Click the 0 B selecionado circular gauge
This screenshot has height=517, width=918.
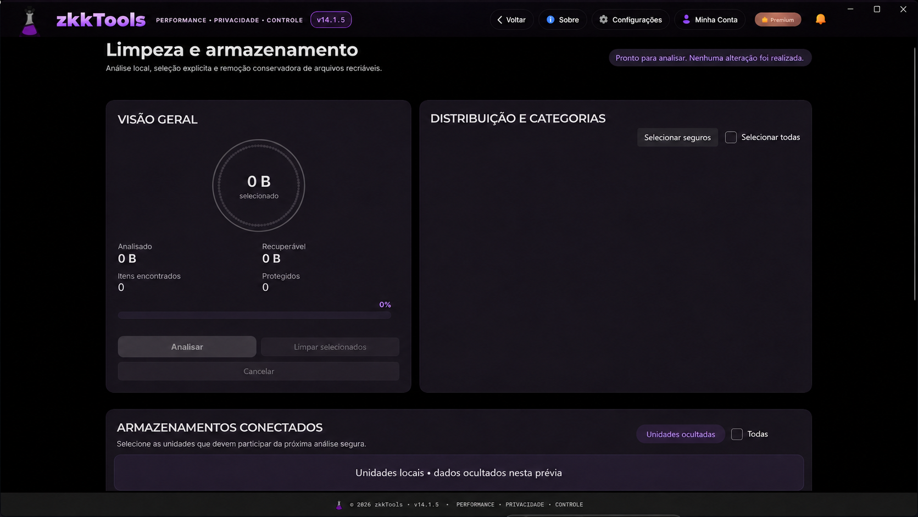click(259, 186)
